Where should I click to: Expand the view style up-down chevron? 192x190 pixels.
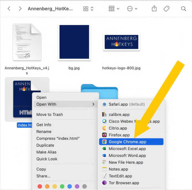(x=92, y=9)
